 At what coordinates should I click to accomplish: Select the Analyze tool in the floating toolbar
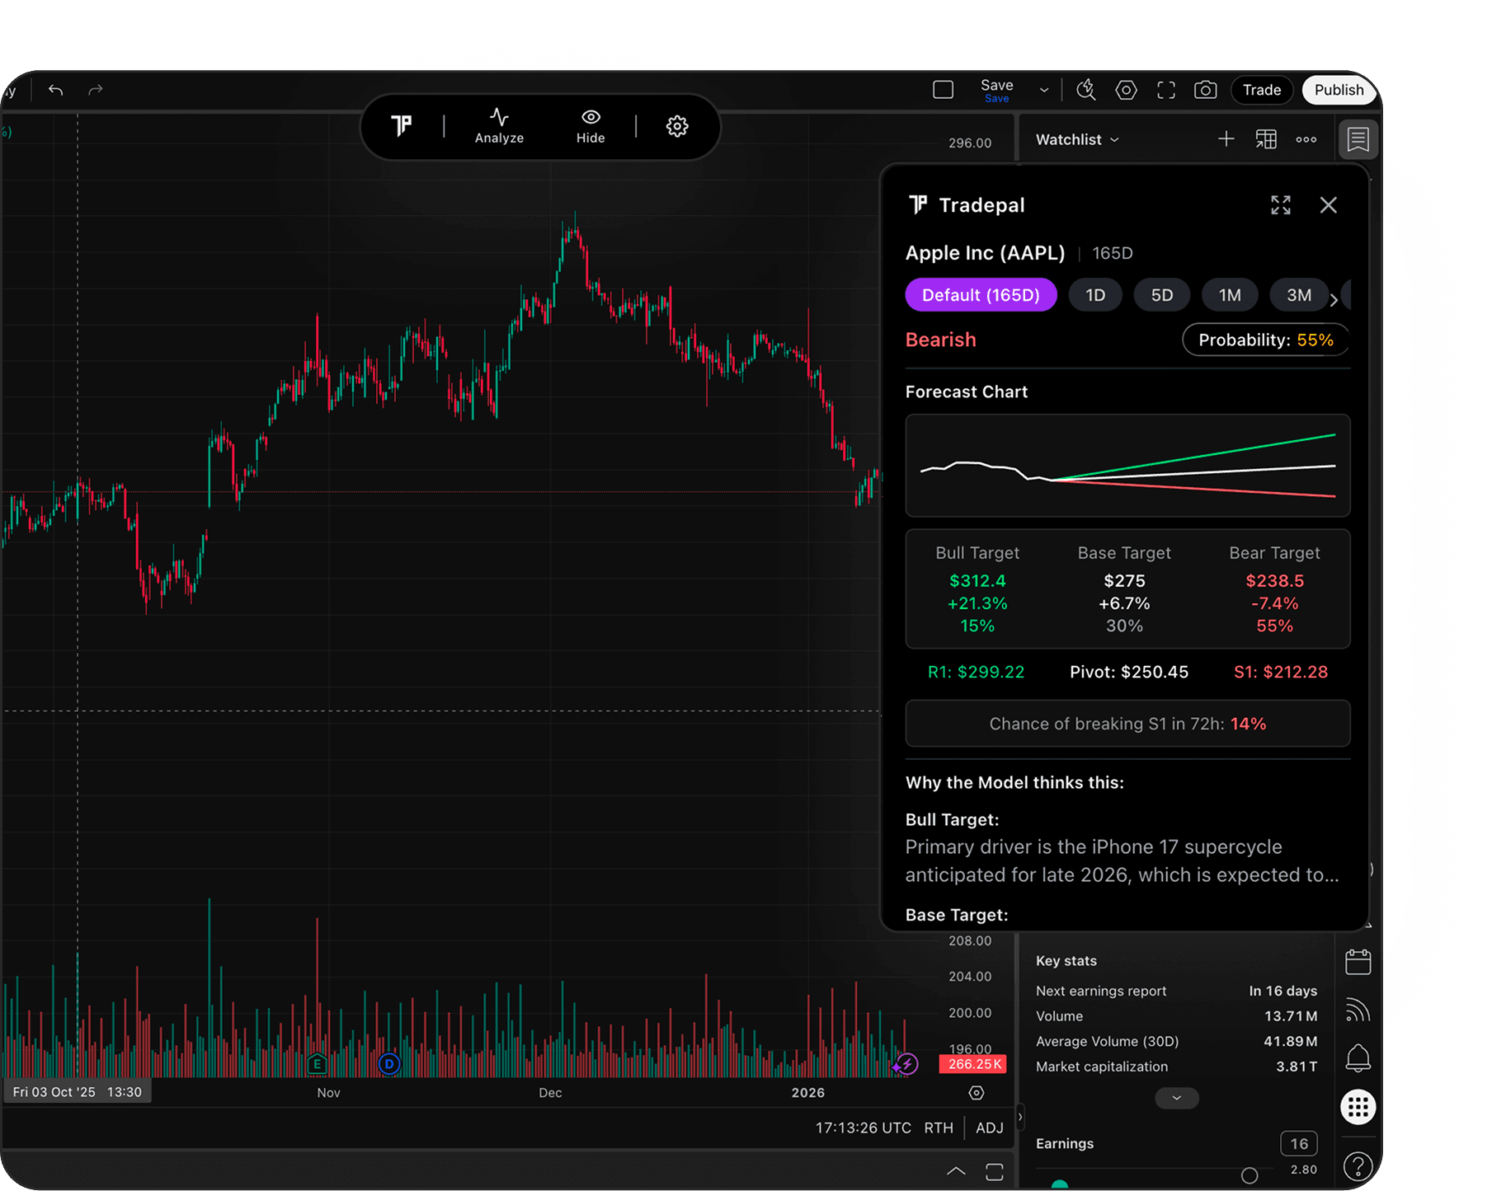[498, 126]
